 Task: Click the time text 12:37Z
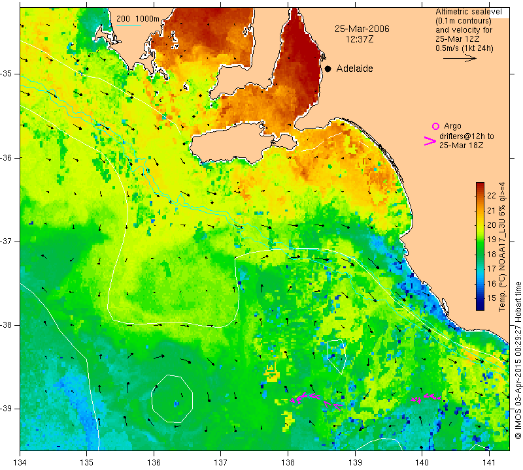pyautogui.click(x=360, y=39)
